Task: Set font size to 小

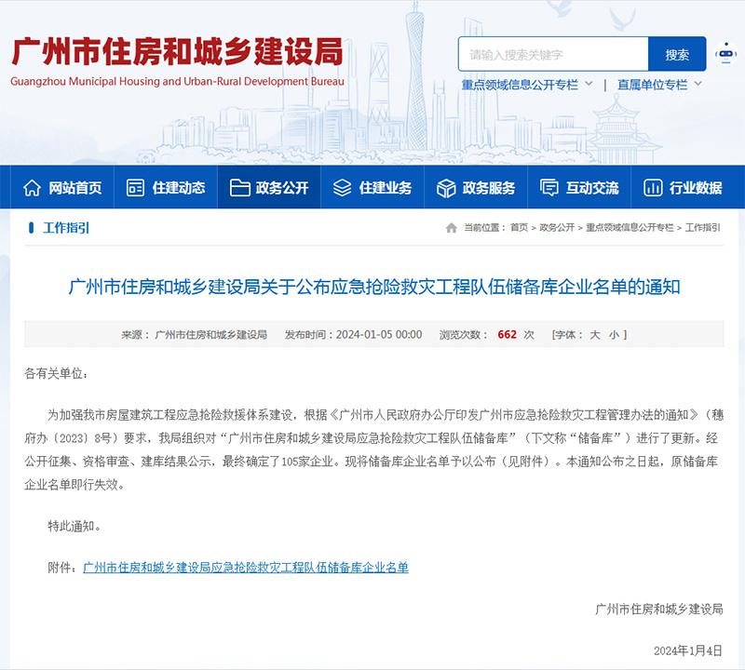Action: pyautogui.click(x=613, y=335)
